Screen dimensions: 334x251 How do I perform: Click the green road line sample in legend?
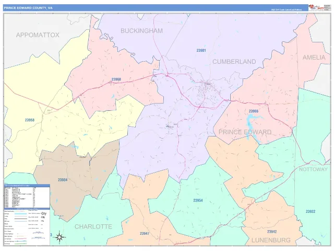(x=21, y=244)
